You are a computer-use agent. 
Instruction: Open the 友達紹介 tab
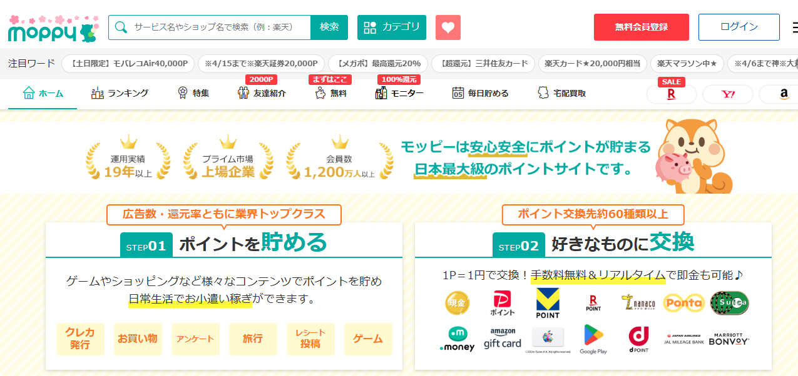pos(262,94)
